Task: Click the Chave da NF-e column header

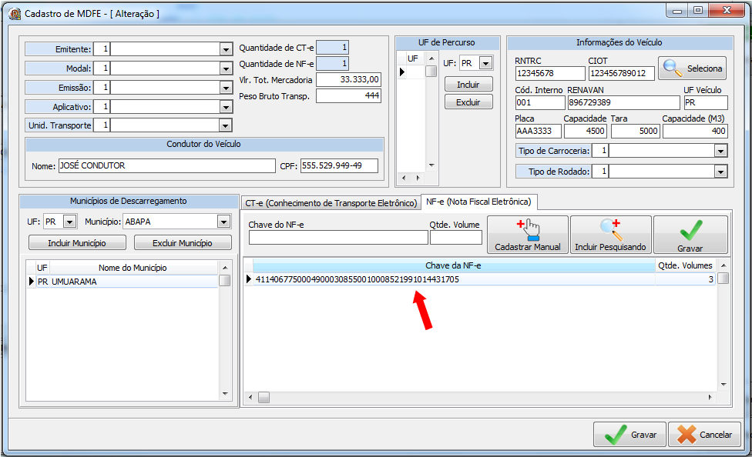Action: click(x=453, y=265)
